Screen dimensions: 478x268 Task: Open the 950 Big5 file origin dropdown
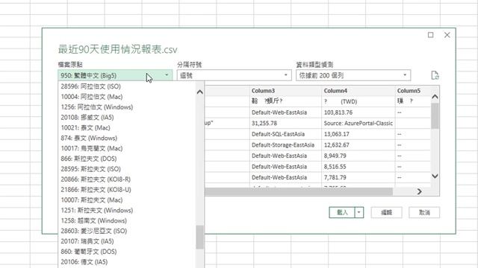pyautogui.click(x=115, y=75)
